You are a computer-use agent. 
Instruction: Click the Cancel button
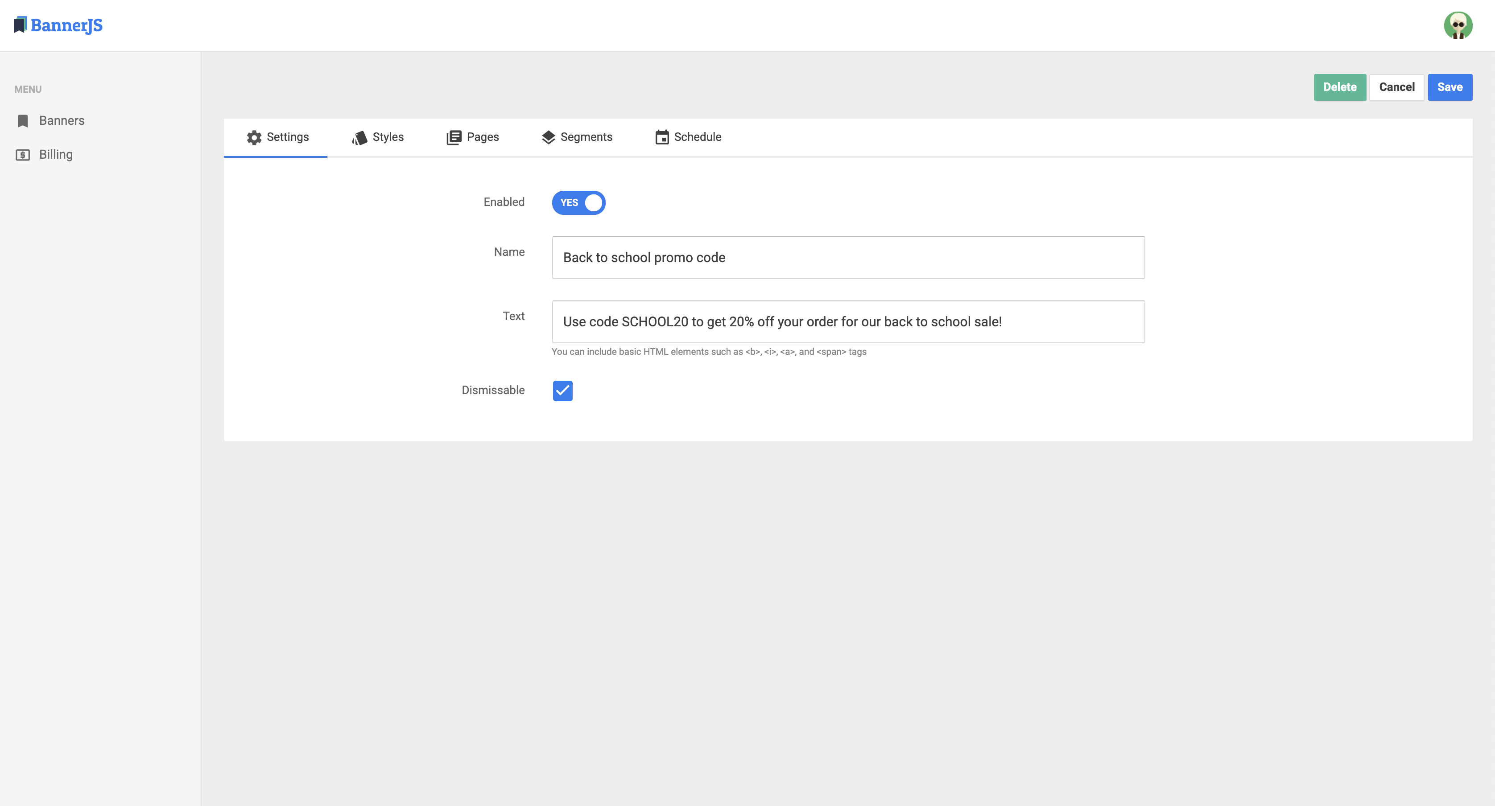(1396, 87)
